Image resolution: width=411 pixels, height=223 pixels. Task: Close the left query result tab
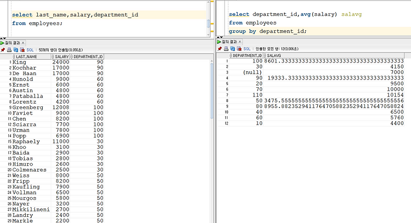(x=23, y=43)
